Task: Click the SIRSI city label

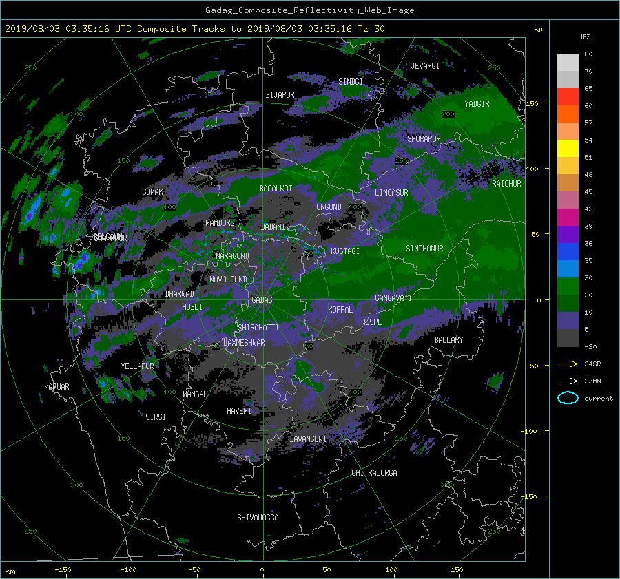Action: (156, 417)
